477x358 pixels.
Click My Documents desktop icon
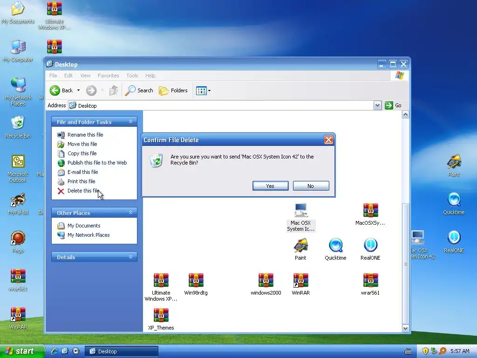18,13
